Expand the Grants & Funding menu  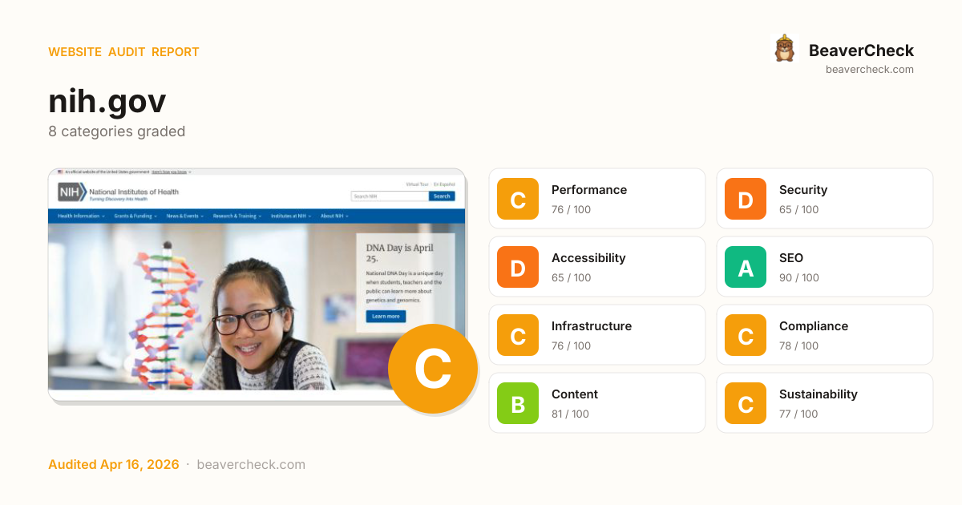point(135,216)
